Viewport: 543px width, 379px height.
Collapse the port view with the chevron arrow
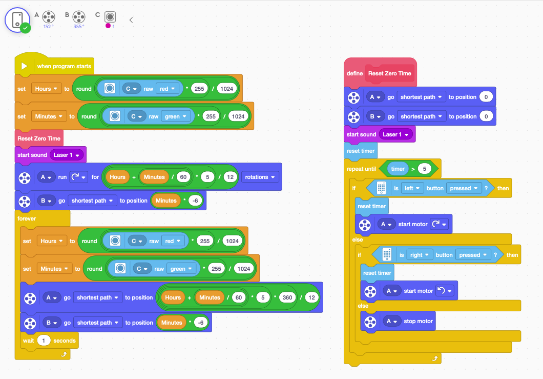[131, 20]
